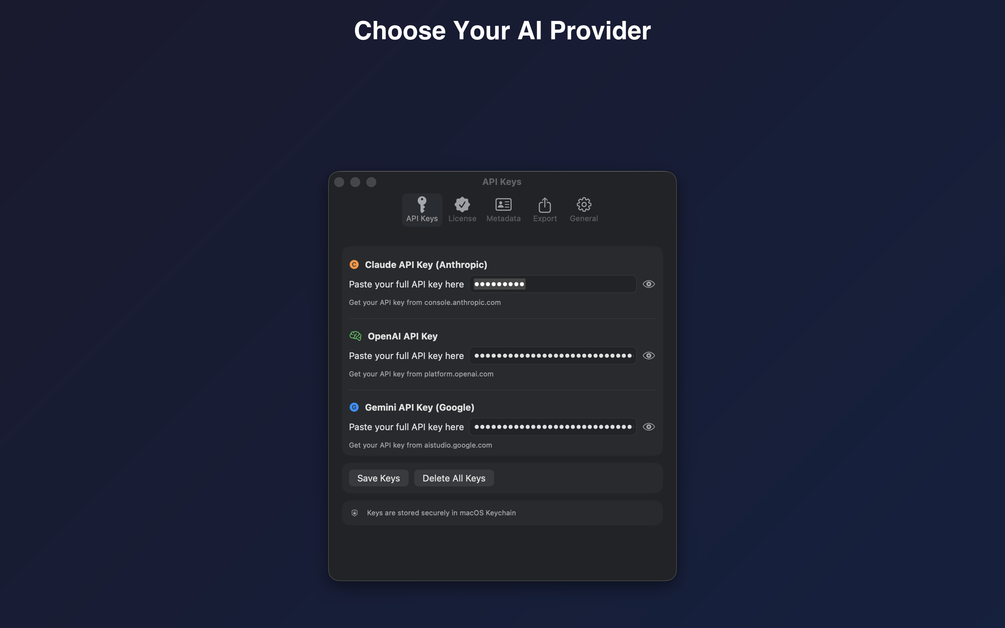Unmask the Gemini API key with eye icon
This screenshot has width=1005, height=628.
pyautogui.click(x=649, y=427)
